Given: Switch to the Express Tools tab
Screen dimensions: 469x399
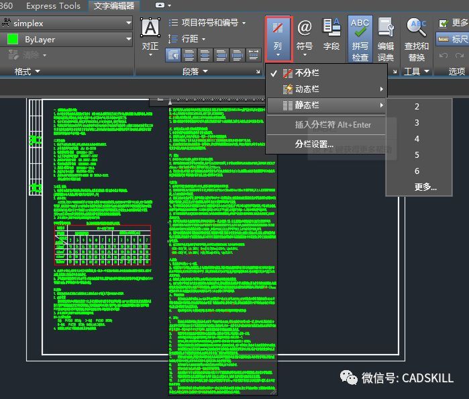Looking at the screenshot, I should (x=53, y=6).
